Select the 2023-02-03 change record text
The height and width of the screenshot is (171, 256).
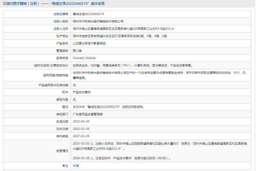click(x=160, y=146)
